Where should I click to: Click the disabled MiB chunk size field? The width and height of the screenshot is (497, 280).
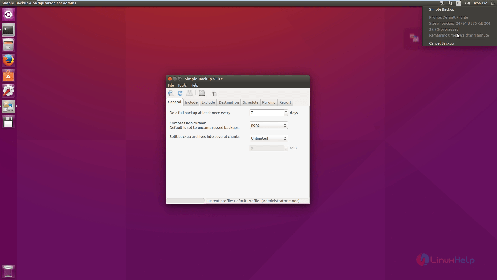pos(267,148)
